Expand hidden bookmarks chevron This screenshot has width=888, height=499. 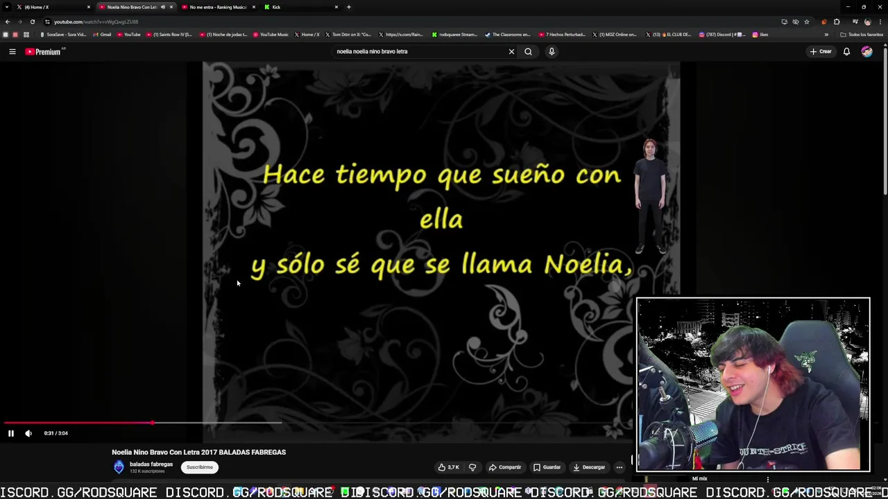(x=826, y=35)
